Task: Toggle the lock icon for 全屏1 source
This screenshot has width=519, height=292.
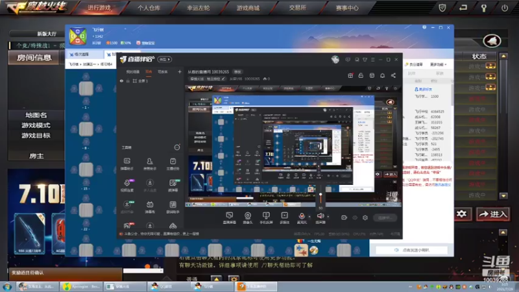Action: point(128,80)
